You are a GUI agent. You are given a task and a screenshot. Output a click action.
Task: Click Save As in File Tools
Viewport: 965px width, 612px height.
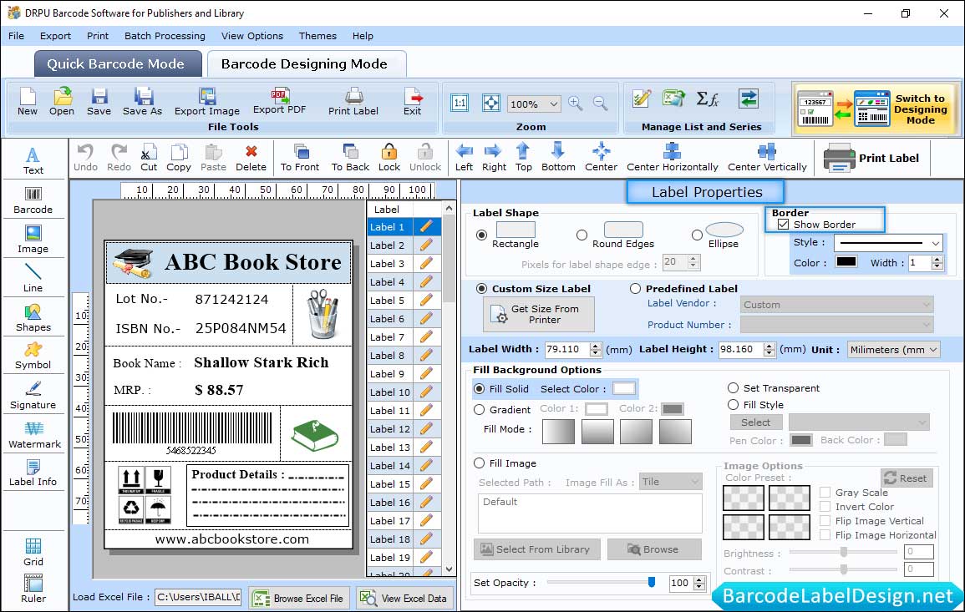point(142,102)
